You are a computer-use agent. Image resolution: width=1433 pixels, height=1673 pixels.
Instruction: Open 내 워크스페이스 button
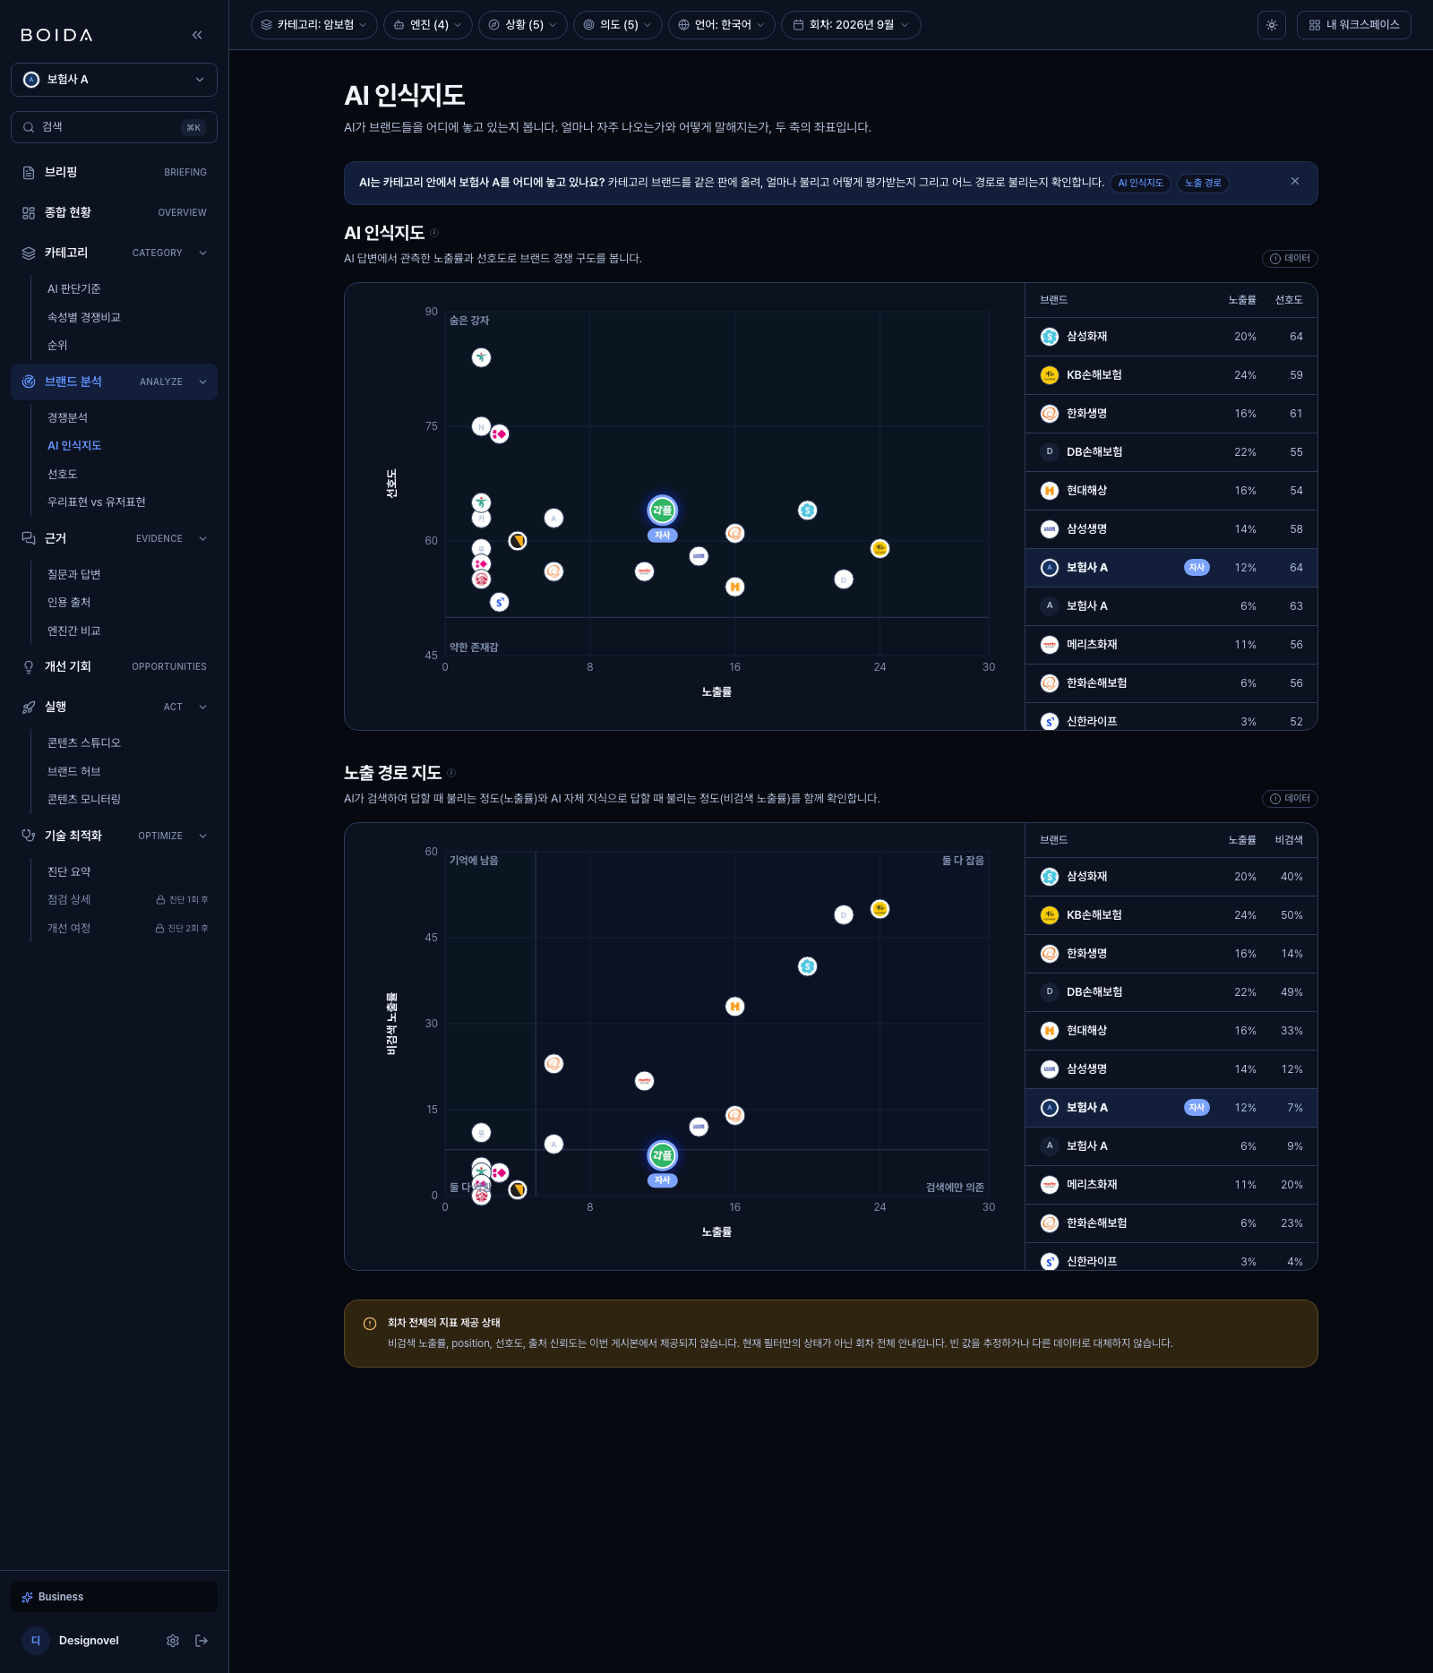pos(1354,25)
